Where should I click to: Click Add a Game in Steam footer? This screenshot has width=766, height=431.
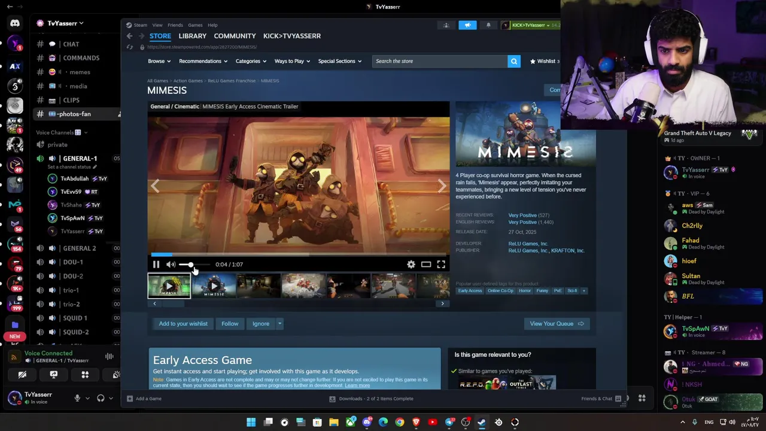click(144, 399)
